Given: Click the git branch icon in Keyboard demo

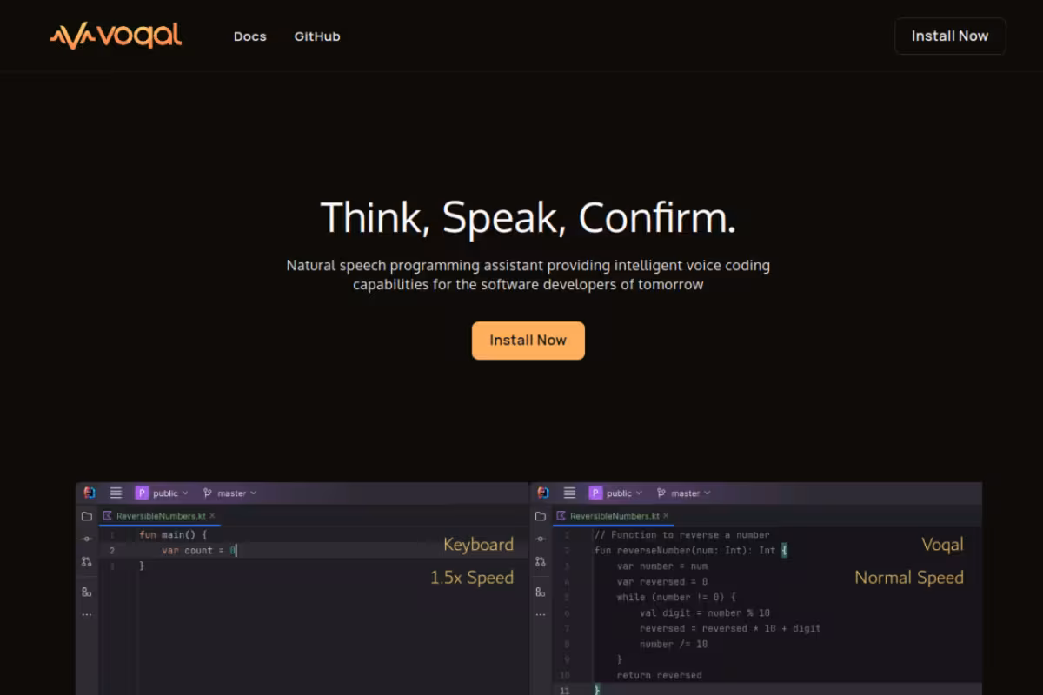Looking at the screenshot, I should point(208,493).
